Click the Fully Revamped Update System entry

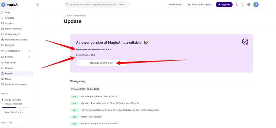(x=120, y=110)
